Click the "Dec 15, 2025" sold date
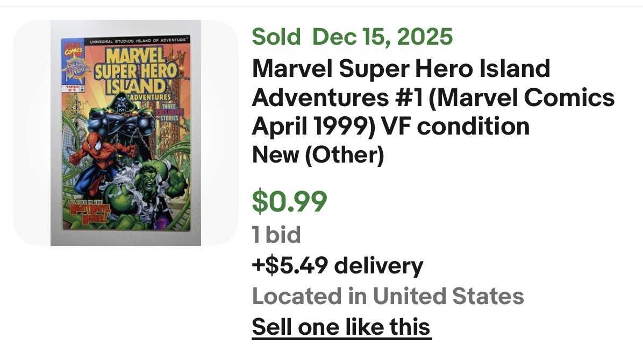Viewport: 643px width, 359px height. tap(382, 37)
